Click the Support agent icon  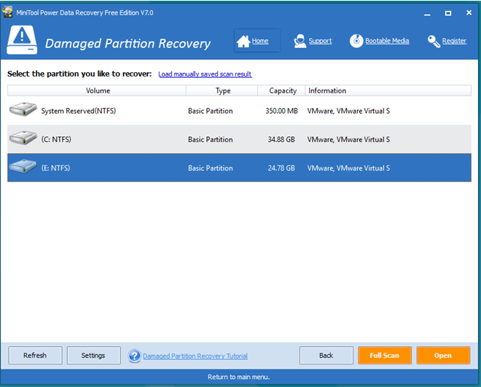click(300, 41)
